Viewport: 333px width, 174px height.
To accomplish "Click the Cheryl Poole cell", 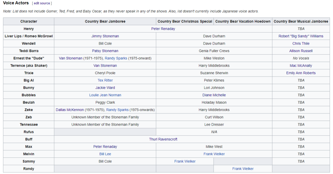I will 105,73.
